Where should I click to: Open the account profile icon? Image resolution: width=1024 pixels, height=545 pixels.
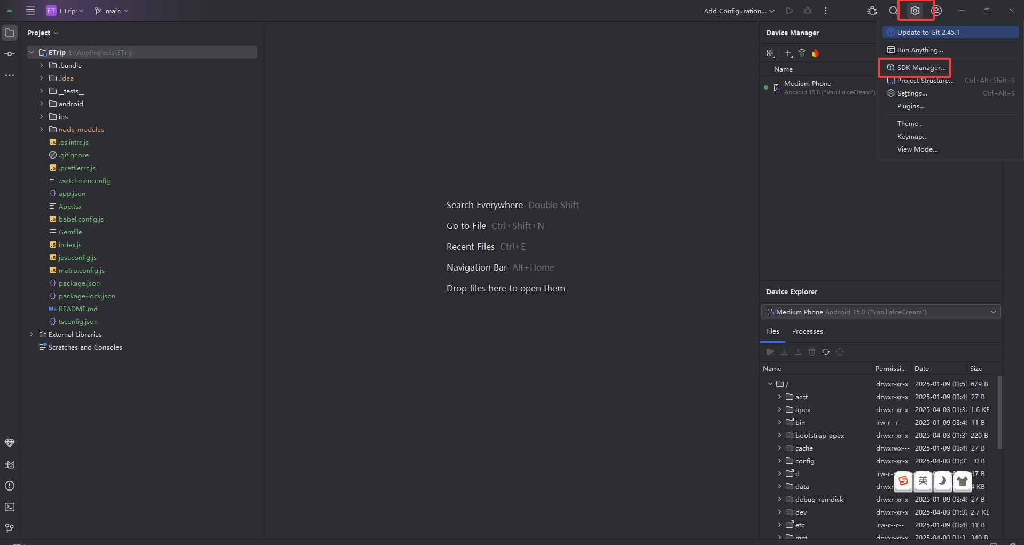pyautogui.click(x=936, y=11)
